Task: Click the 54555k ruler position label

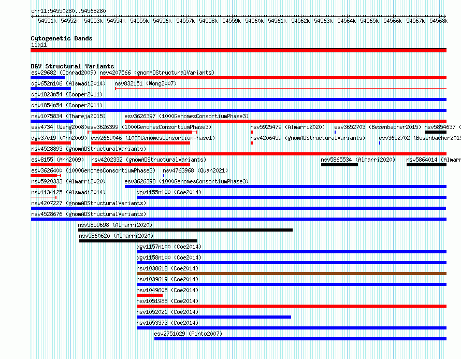Action: tap(139, 21)
